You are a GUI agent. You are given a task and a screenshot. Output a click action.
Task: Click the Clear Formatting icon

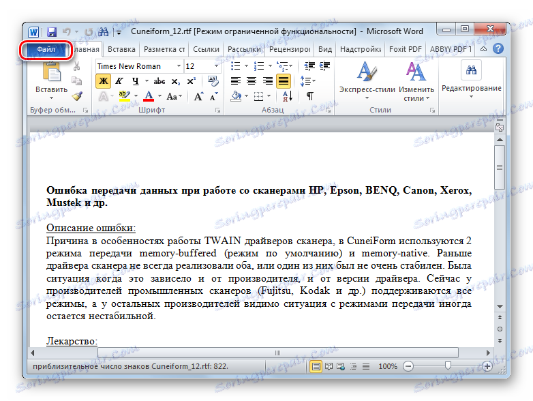pos(213,81)
